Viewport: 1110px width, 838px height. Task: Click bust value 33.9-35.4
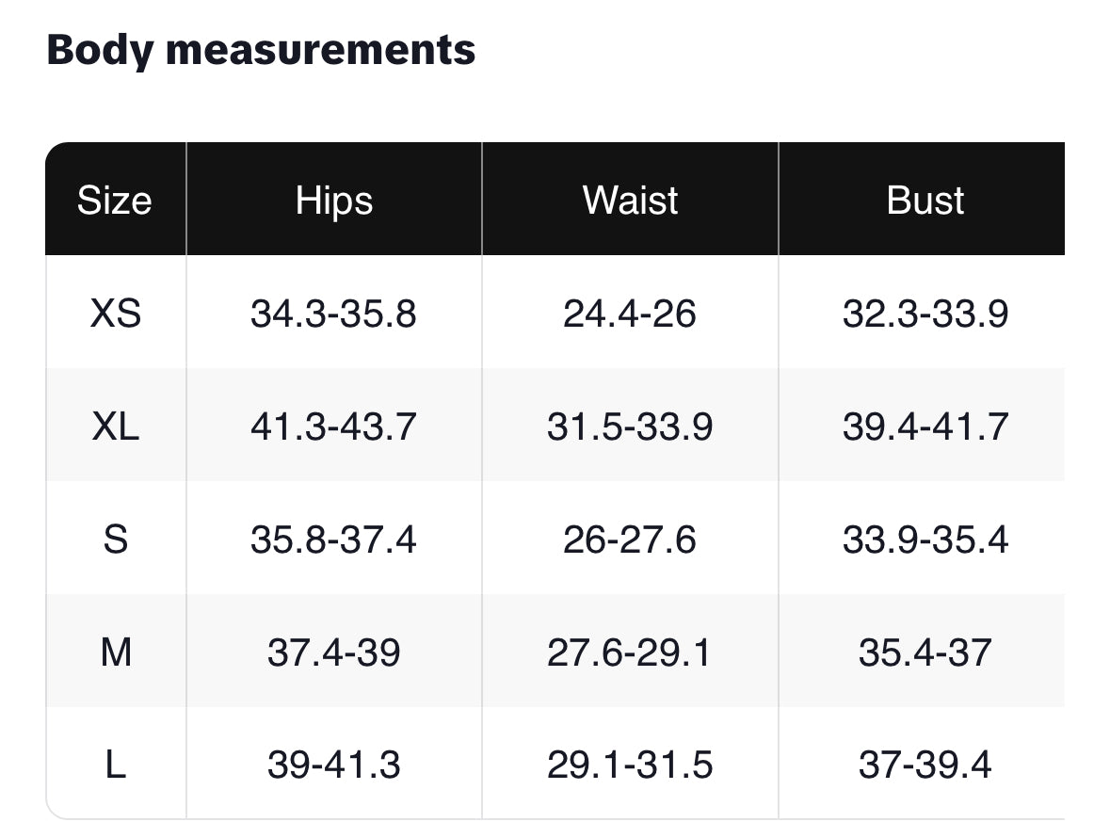click(925, 540)
